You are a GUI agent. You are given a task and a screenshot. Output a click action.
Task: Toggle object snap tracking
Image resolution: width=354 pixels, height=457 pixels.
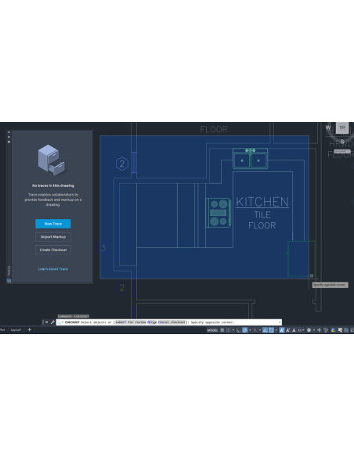[265, 330]
